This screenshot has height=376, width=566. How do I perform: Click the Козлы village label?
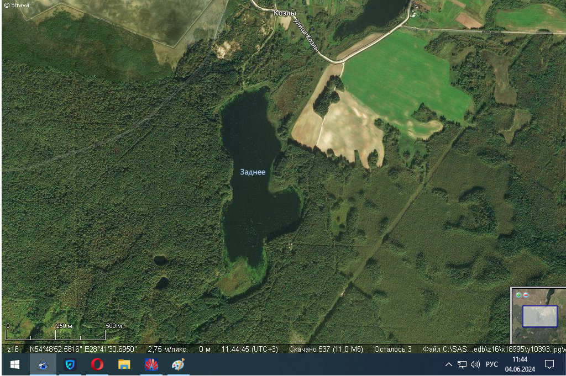(285, 13)
